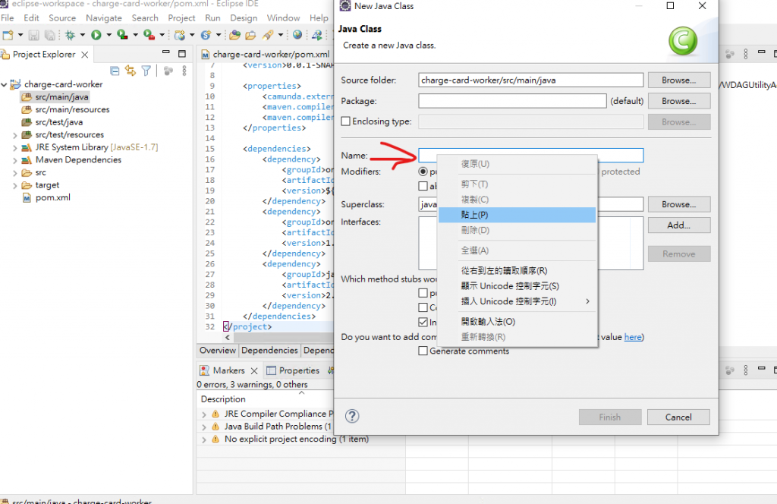Image resolution: width=777 pixels, height=504 pixels.
Task: Select src/main/resources folder in tree
Action: click(x=72, y=109)
